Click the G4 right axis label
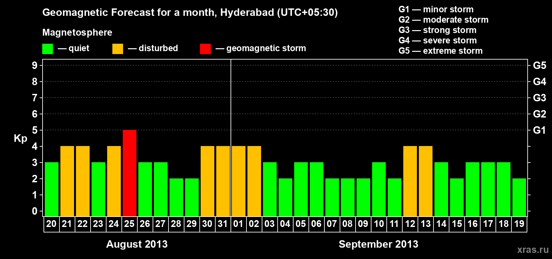This screenshot has width=552, height=259. [x=540, y=82]
